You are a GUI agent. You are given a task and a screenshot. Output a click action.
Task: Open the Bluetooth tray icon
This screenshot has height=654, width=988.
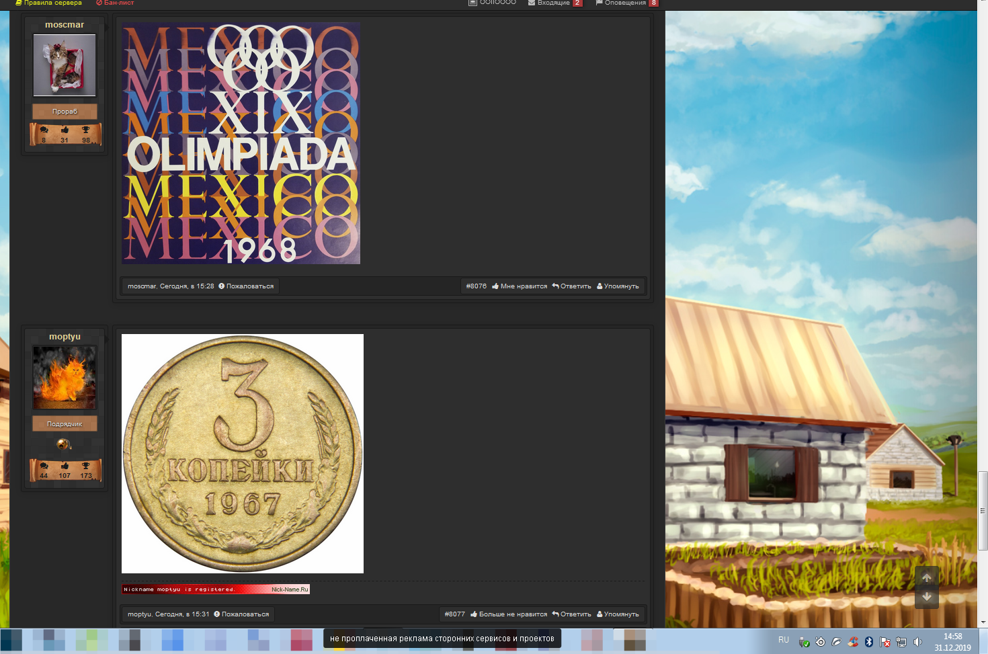(x=869, y=642)
